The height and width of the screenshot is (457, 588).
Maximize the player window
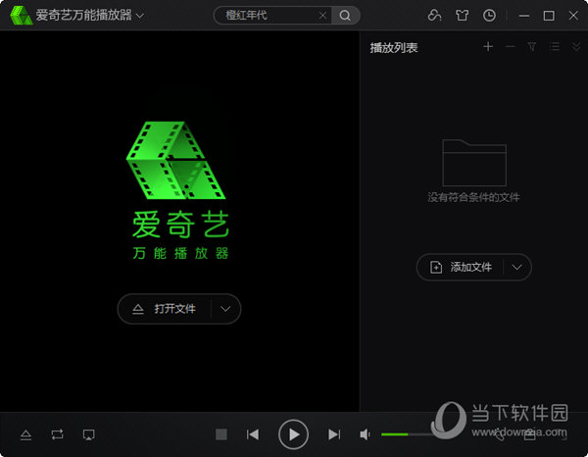pyautogui.click(x=549, y=16)
